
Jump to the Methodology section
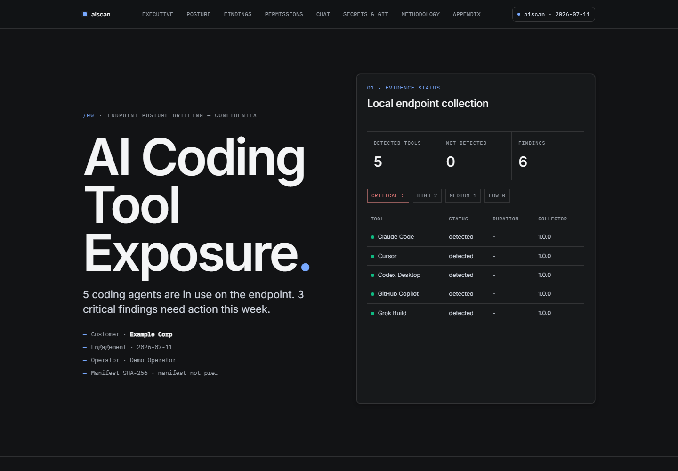pyautogui.click(x=420, y=14)
